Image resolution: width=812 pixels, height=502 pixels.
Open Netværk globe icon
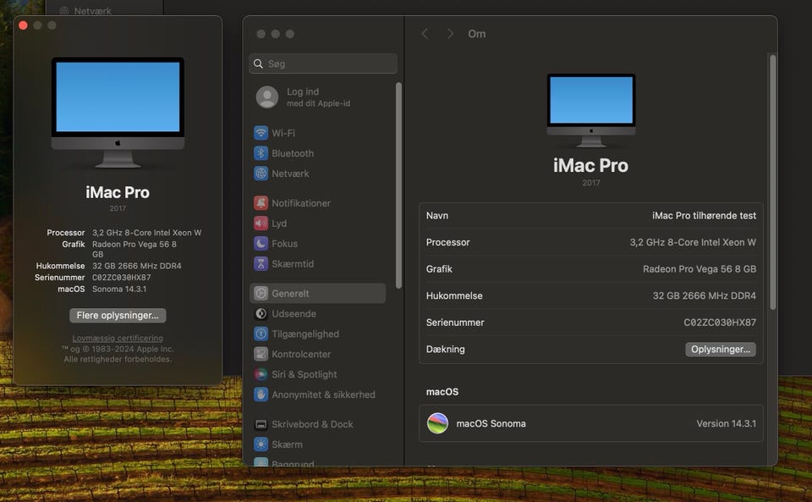261,174
